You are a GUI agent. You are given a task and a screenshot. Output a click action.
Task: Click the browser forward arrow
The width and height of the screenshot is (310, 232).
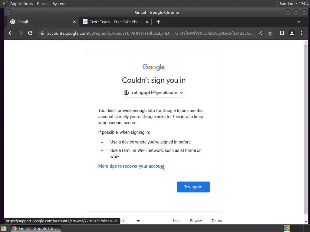coord(21,33)
